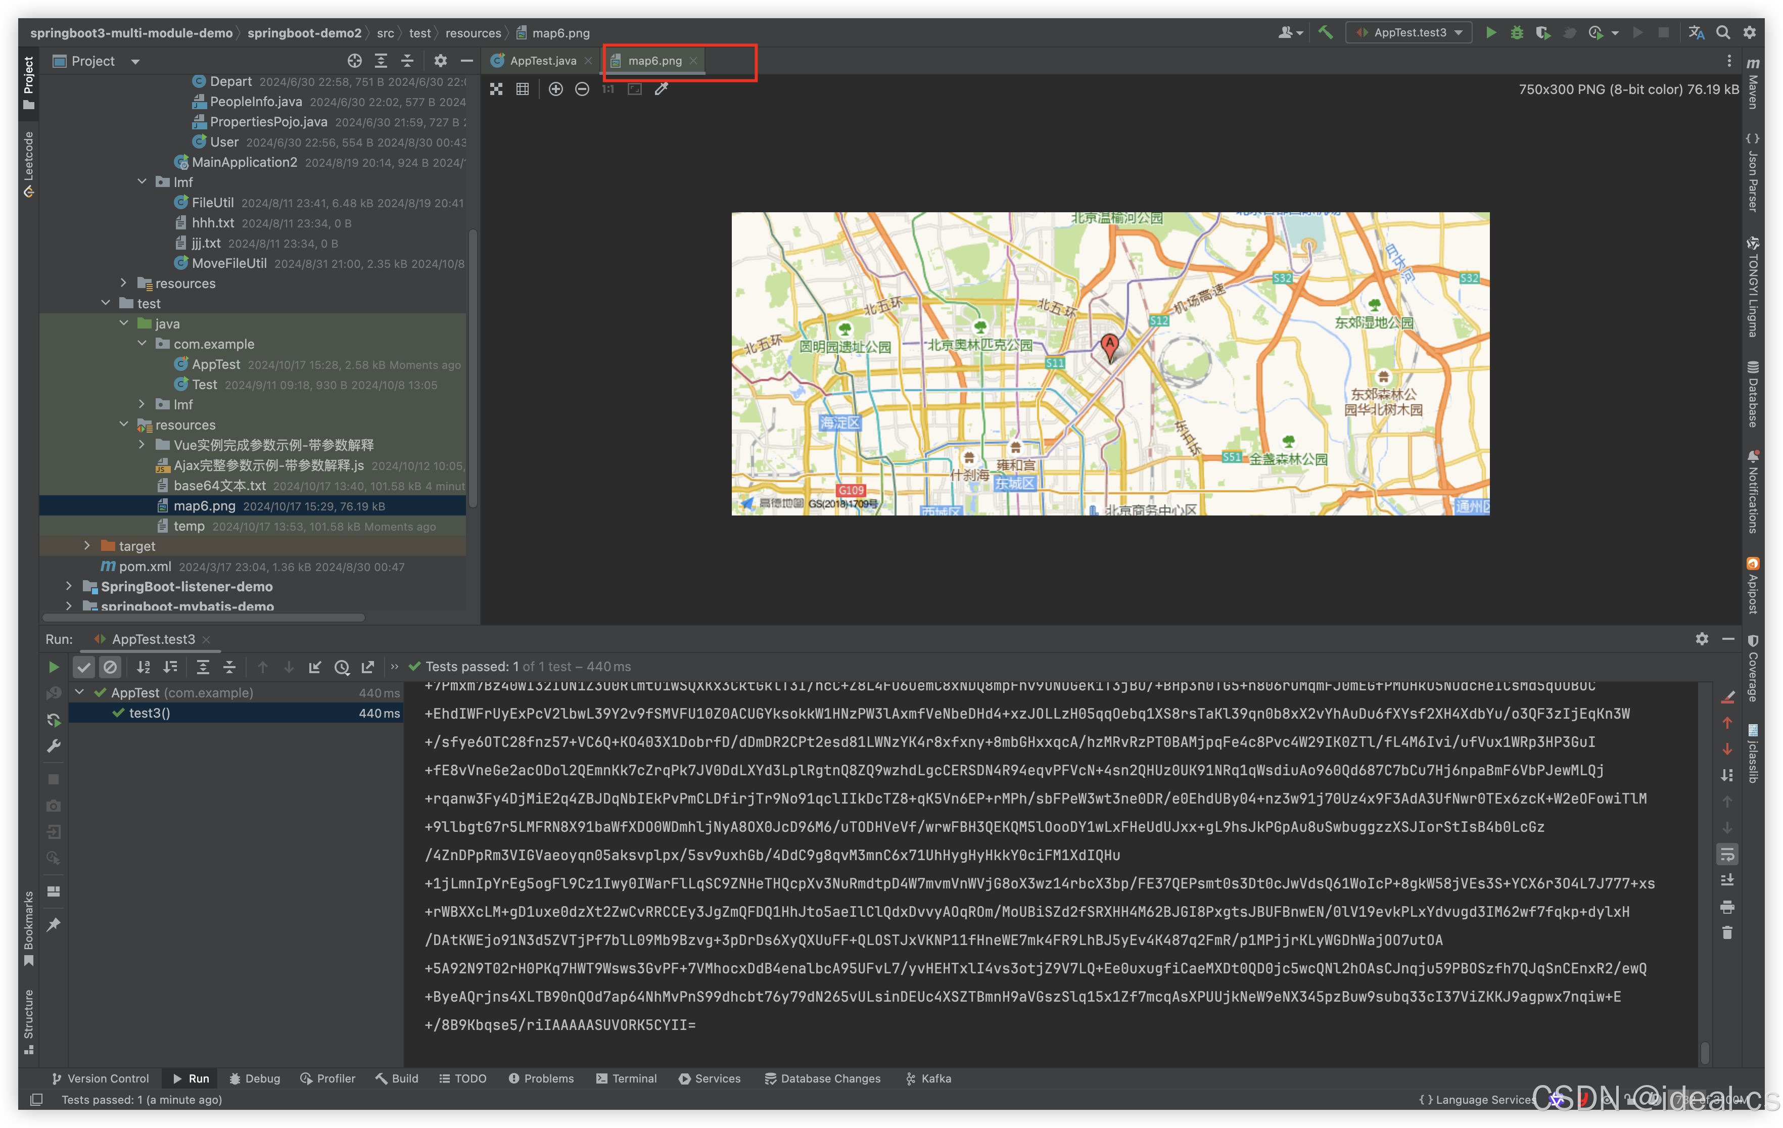The image size is (1783, 1128).
Task: Click the image zoom in icon
Action: point(555,89)
